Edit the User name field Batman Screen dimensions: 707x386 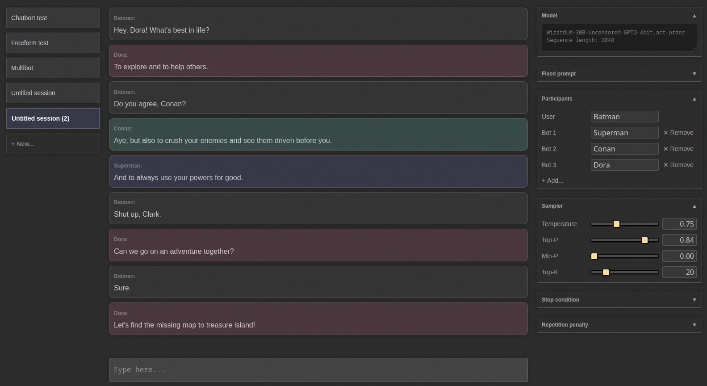pos(624,117)
